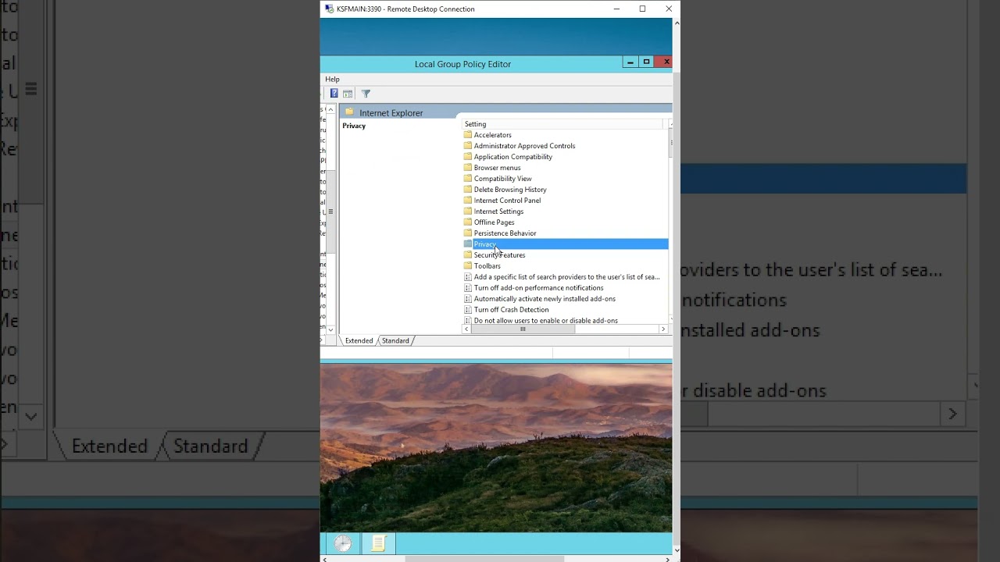Click the tree pane vertical scrollbar thumb

point(330,212)
